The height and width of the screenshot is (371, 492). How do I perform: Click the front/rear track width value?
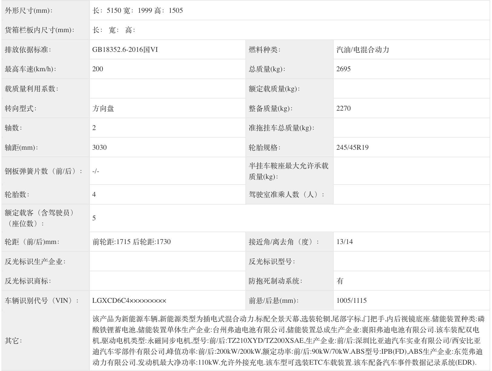click(132, 242)
